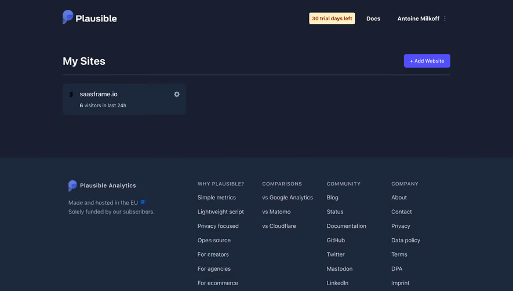
Task: Click the COMPANY column heading
Action: (x=405, y=184)
